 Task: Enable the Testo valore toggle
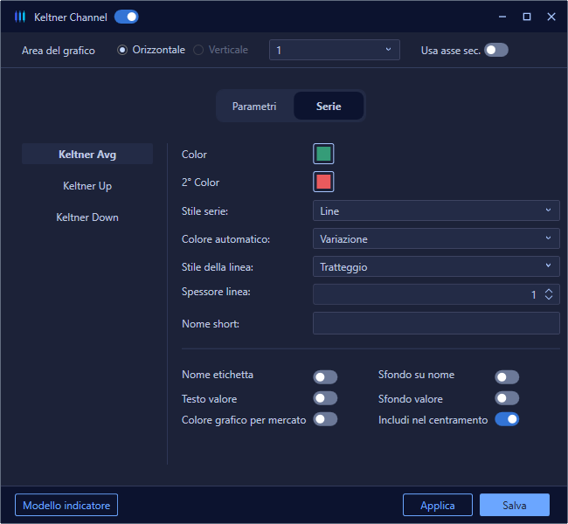pyautogui.click(x=325, y=398)
